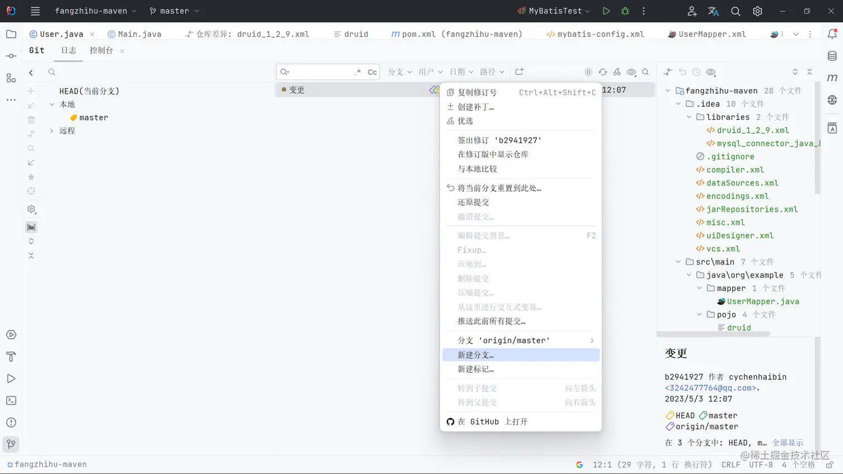Collapse all branches in the branches tree
The image size is (843, 474).
point(31,256)
